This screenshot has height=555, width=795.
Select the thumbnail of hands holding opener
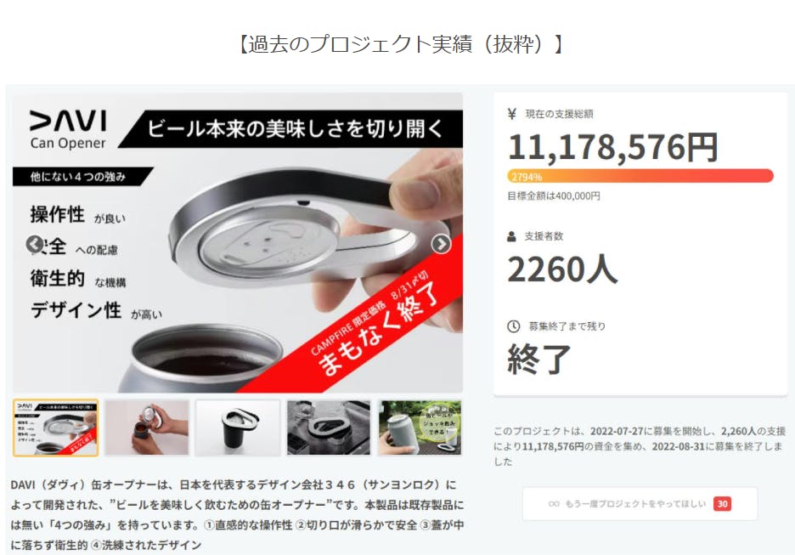(147, 428)
